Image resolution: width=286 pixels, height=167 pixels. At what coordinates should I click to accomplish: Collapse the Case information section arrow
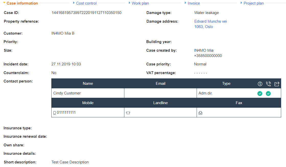click(x=4, y=3)
